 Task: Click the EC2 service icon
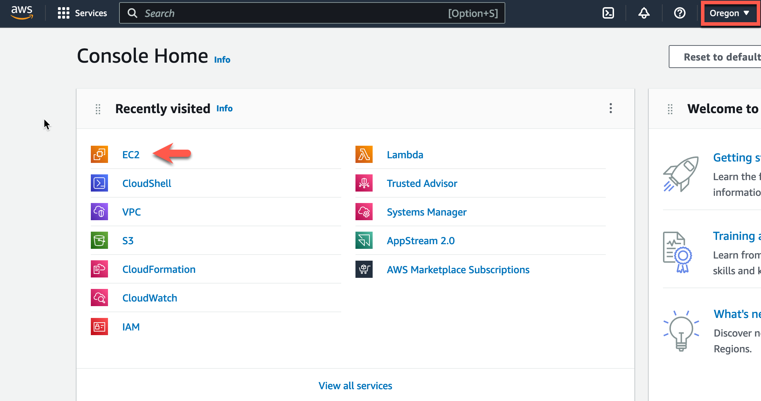tap(99, 154)
